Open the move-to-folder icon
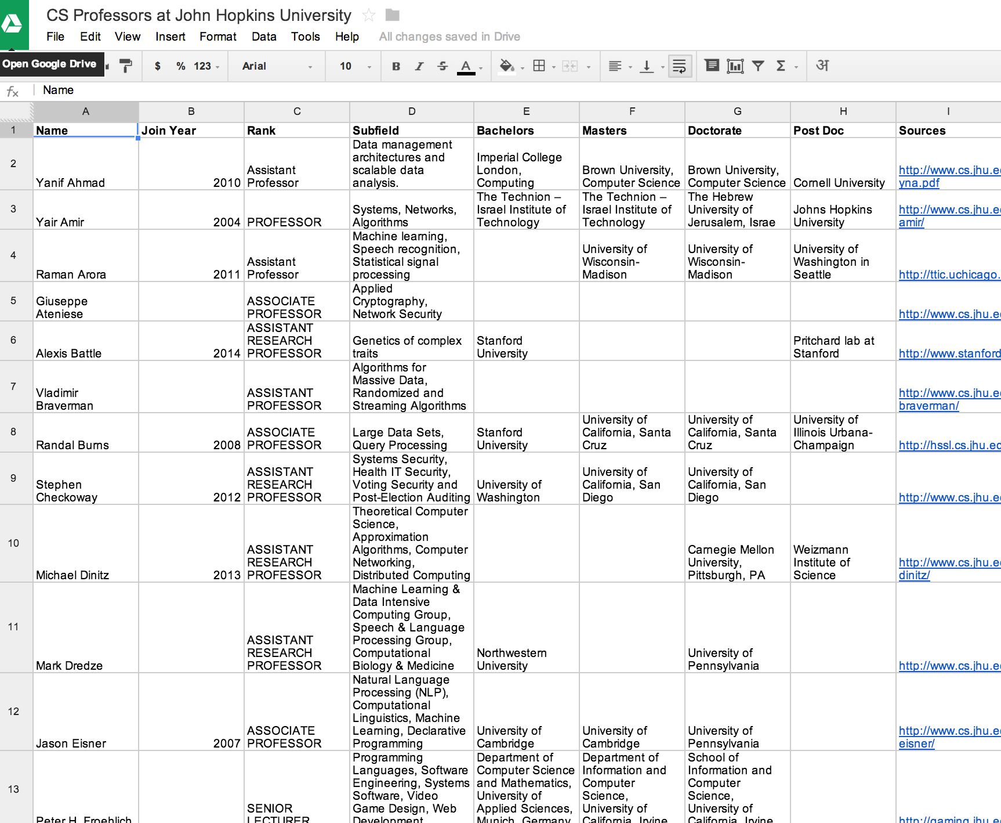The height and width of the screenshot is (823, 1001). click(x=393, y=15)
